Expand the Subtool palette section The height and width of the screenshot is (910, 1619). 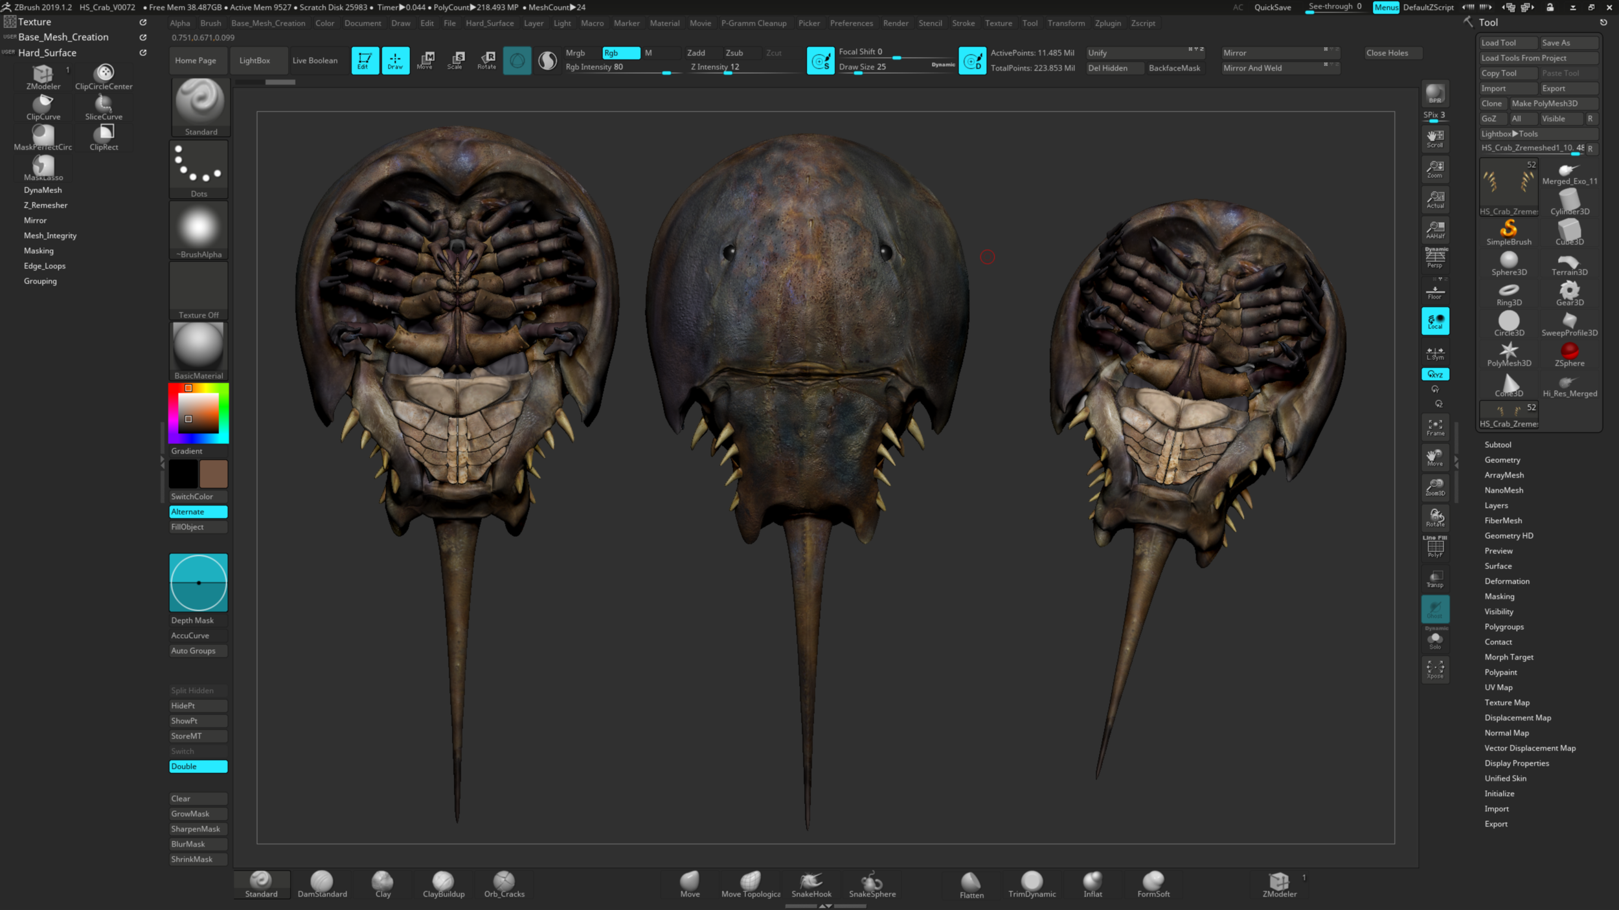coord(1497,445)
